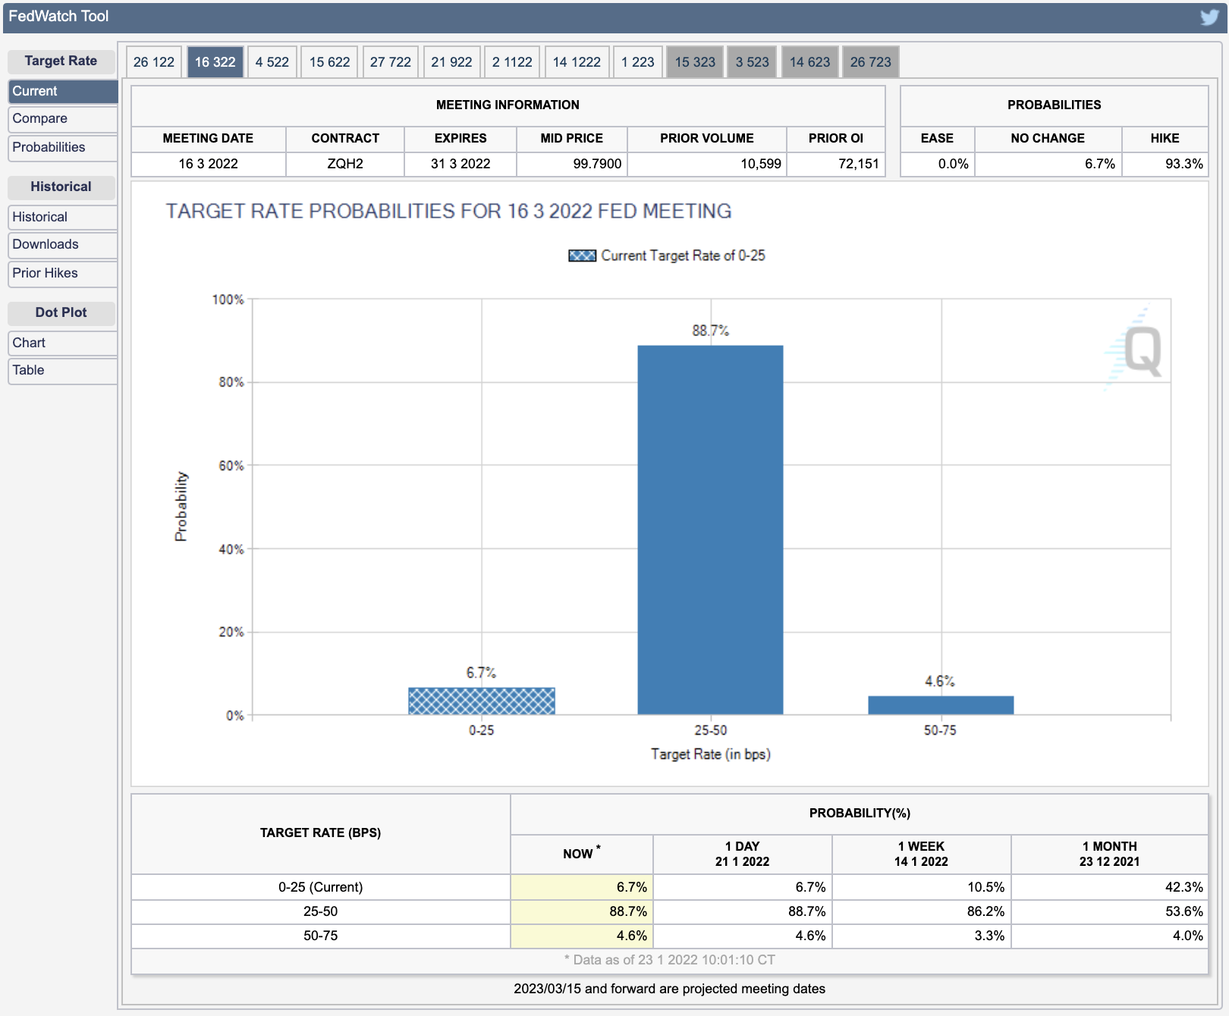Click the Dot Plot section header
Viewport: 1229px width, 1016px height.
61,313
